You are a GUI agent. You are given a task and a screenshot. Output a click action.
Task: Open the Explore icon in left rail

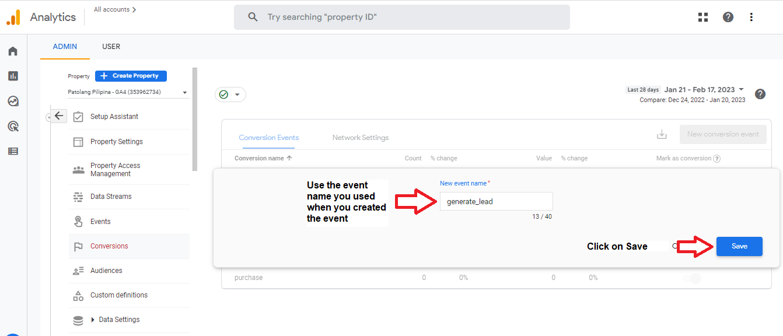13,101
